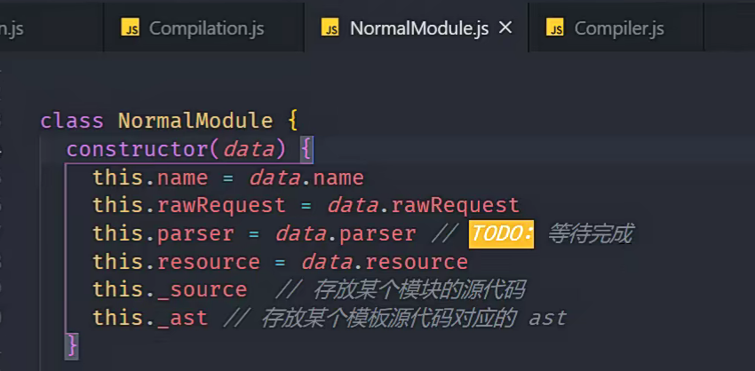Open the Compiler.js tab
Viewport: 755px width, 371px height.
(619, 28)
